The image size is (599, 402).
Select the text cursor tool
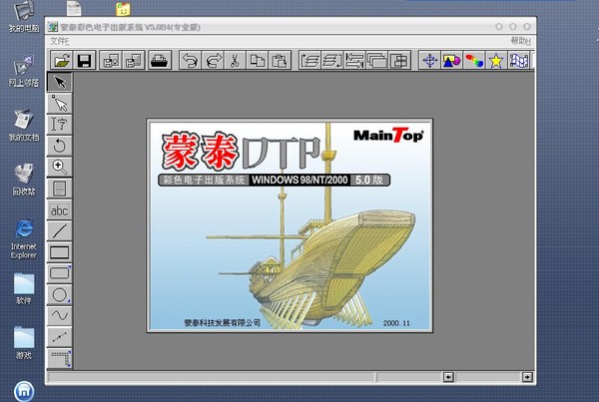click(59, 125)
